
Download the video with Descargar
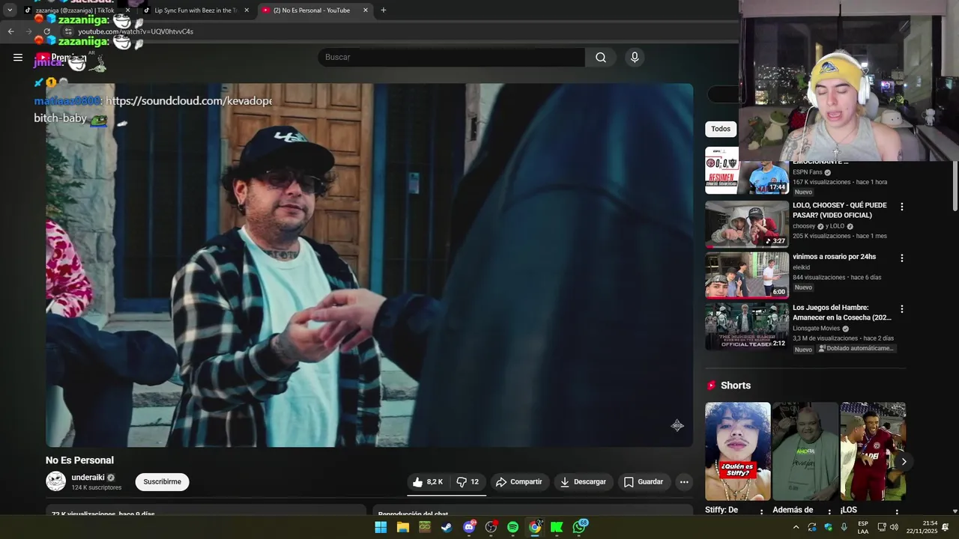[583, 482]
